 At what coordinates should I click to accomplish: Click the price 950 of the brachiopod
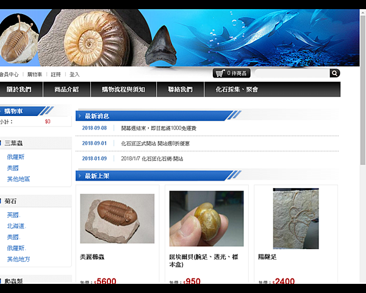[x=193, y=281]
